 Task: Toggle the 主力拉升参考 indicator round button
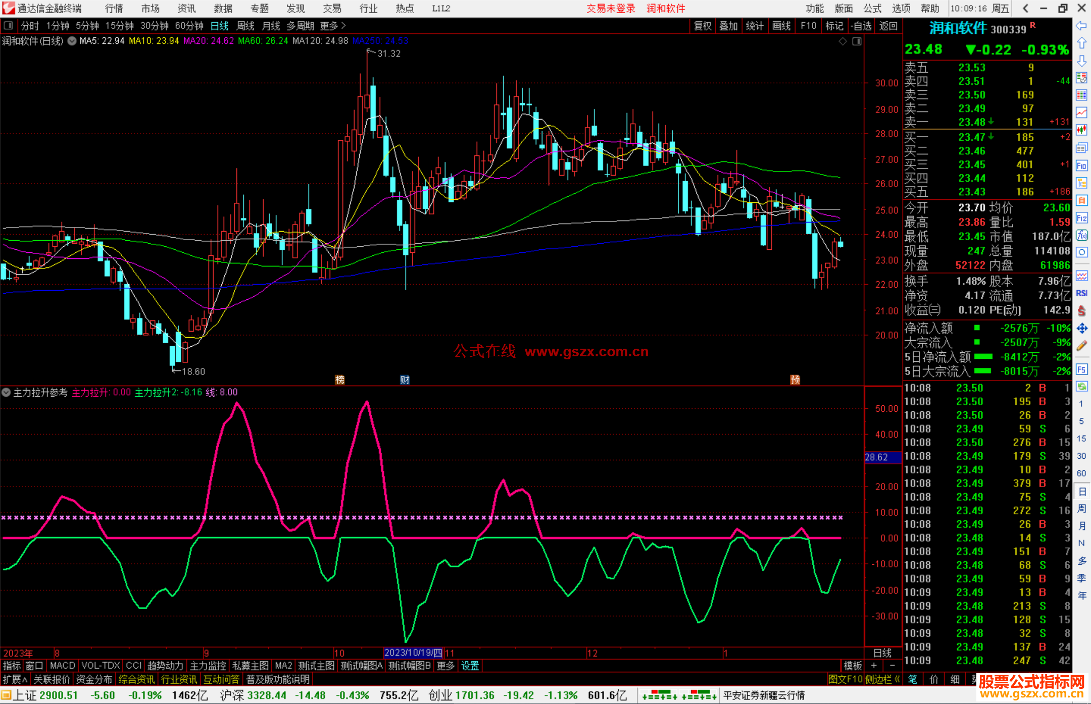6,392
